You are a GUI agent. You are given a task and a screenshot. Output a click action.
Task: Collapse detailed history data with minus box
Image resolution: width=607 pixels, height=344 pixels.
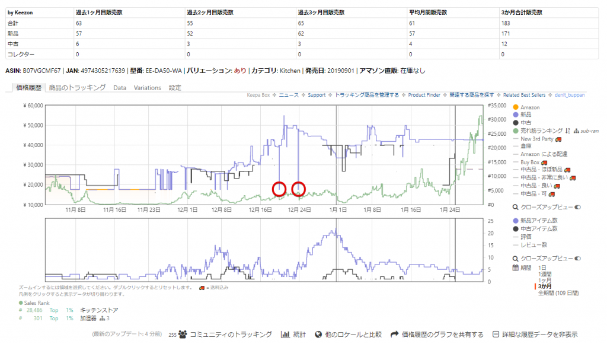pyautogui.click(x=496, y=335)
